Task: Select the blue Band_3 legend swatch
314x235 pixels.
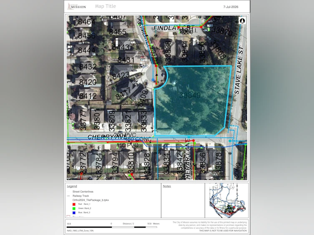Action: [x=74, y=213]
